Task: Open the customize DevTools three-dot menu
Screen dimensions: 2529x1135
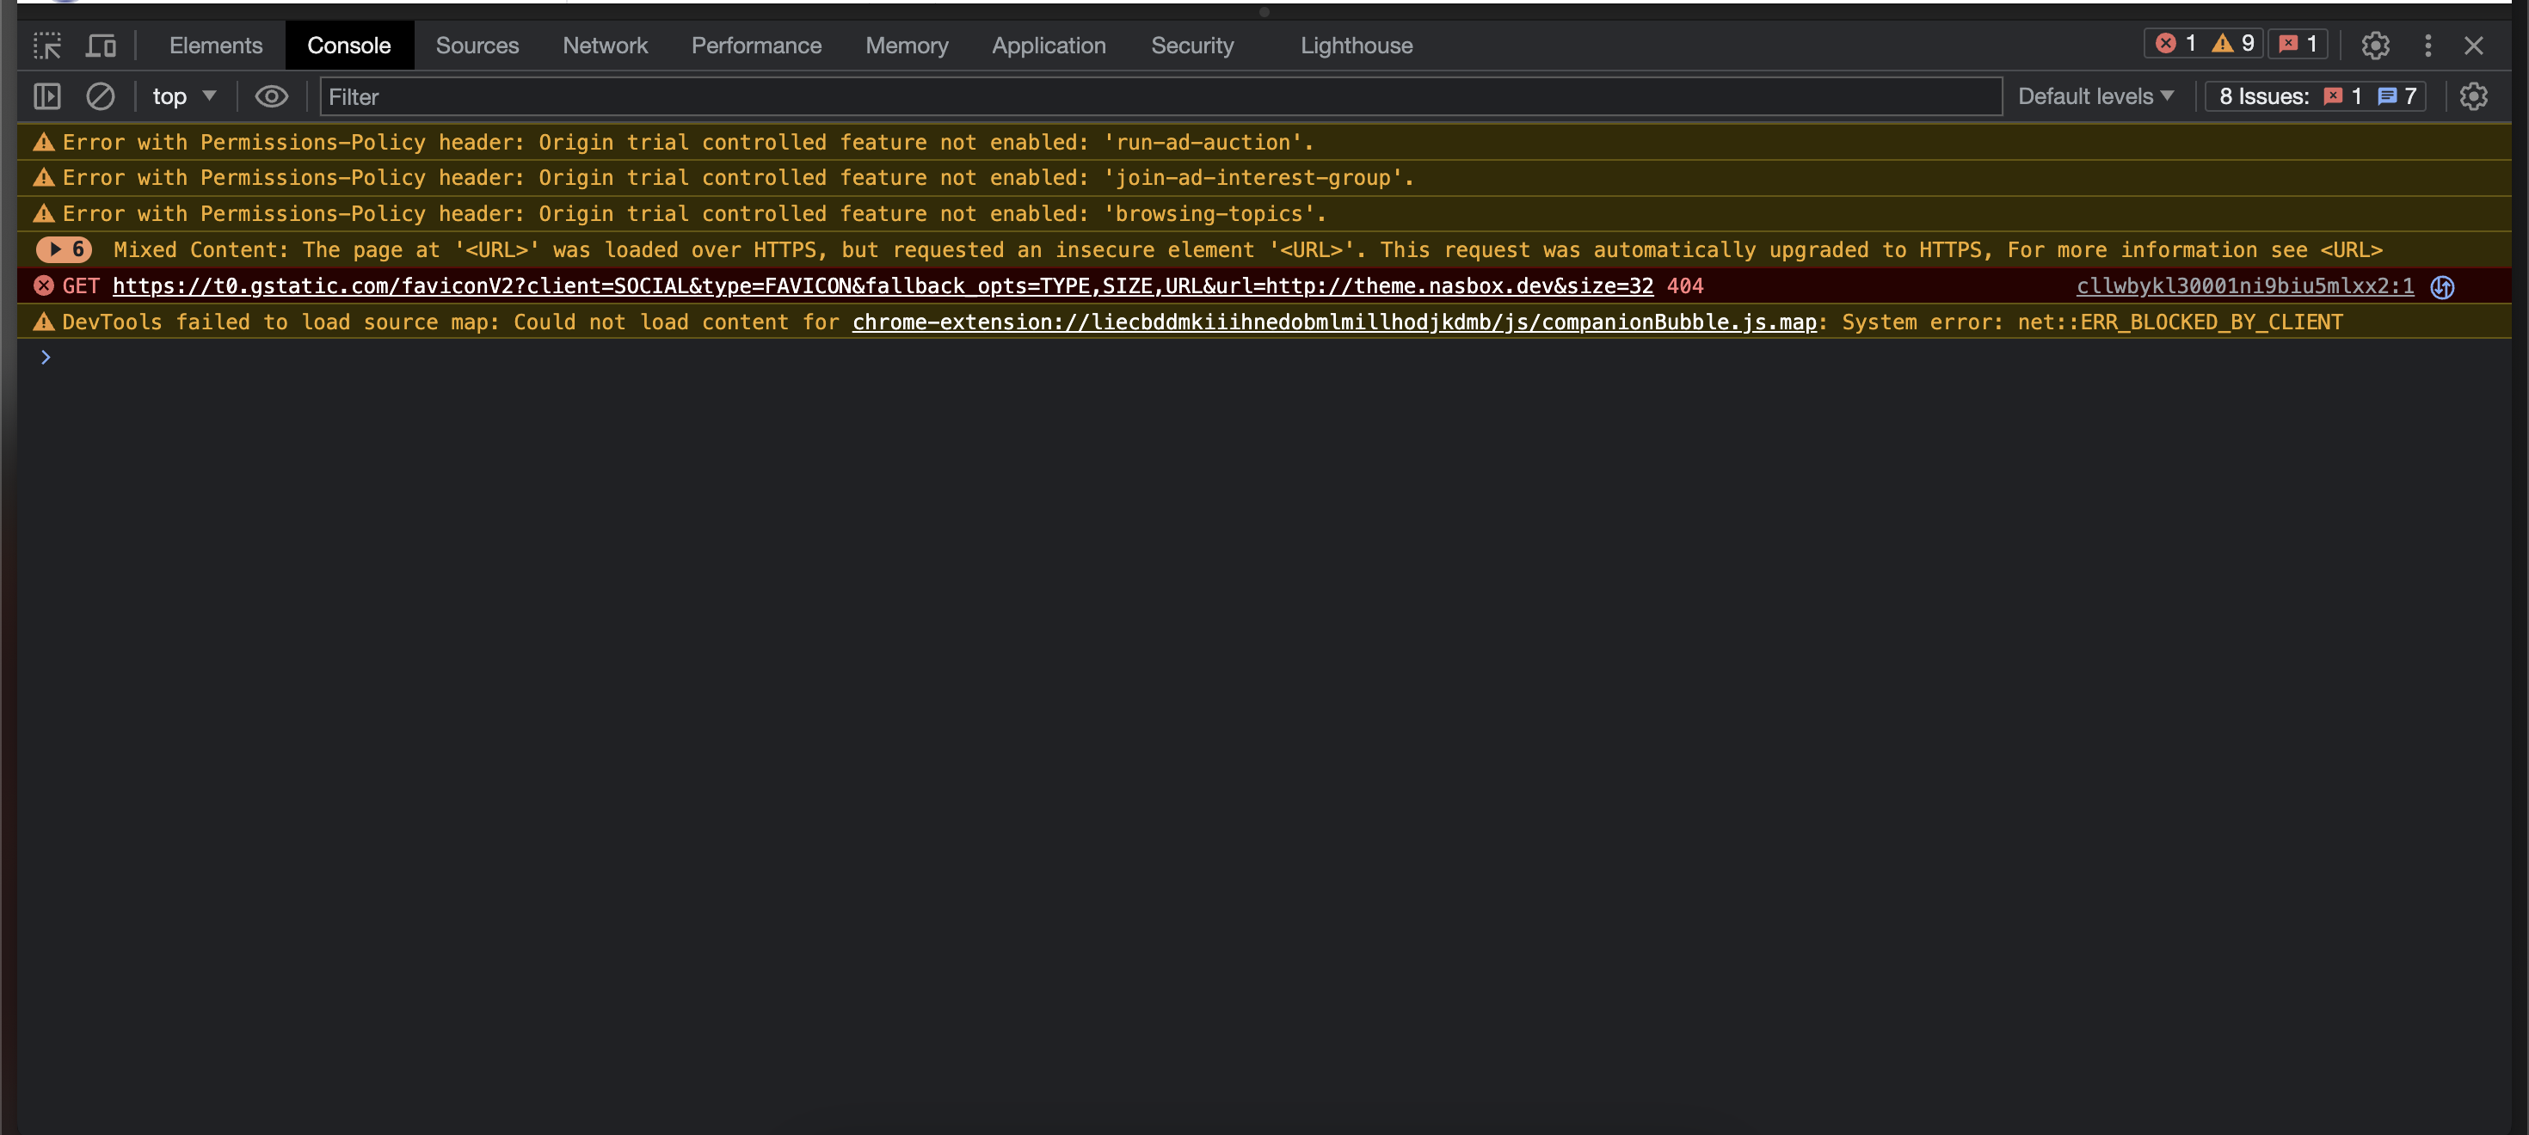Action: 2427,45
